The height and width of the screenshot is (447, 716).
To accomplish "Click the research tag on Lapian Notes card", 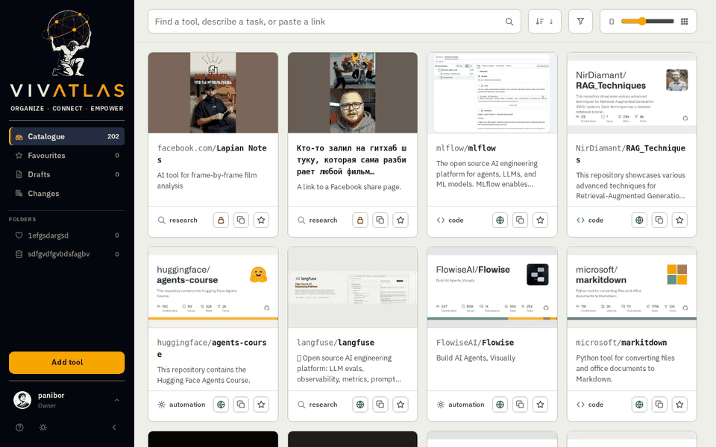I will (178, 220).
